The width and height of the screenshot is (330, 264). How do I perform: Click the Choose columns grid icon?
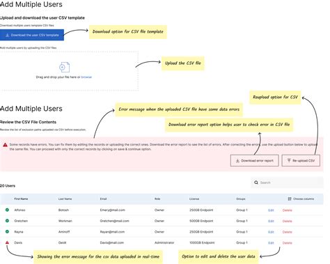pyautogui.click(x=290, y=199)
